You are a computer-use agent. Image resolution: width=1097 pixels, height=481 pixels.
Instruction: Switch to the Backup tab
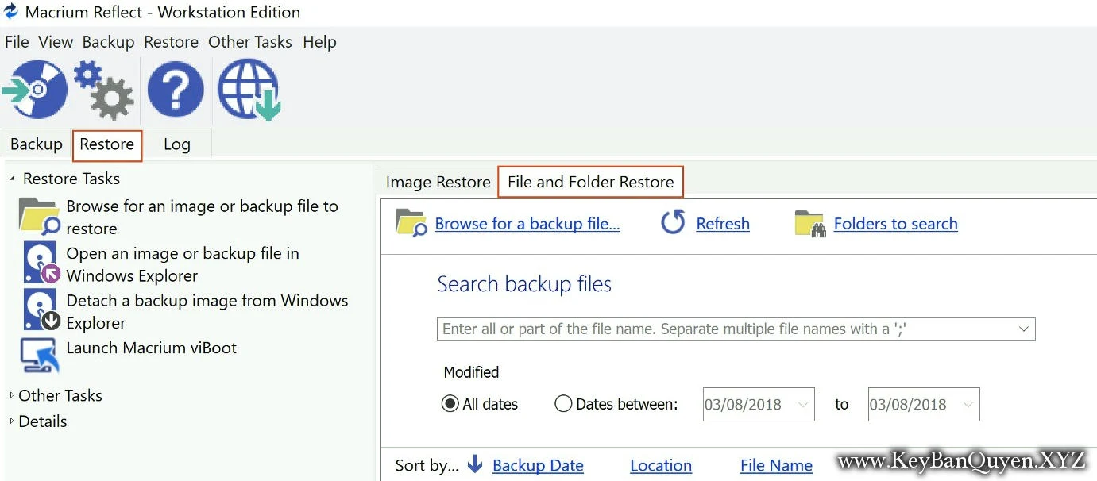pos(37,144)
